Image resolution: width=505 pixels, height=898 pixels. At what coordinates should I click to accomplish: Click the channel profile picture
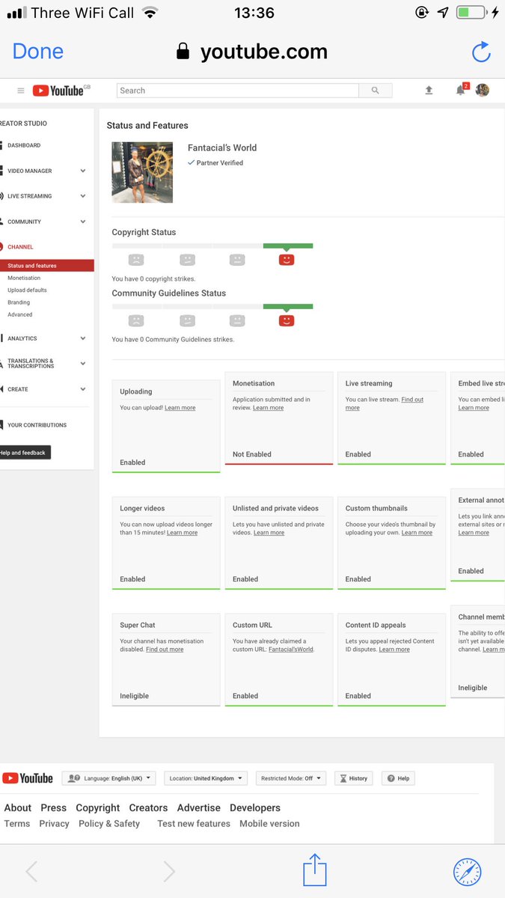142,172
